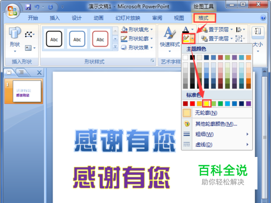Screen dimensions: 271x203
Task: Open the 幻灯片放映 tab
Action: [x=128, y=18]
